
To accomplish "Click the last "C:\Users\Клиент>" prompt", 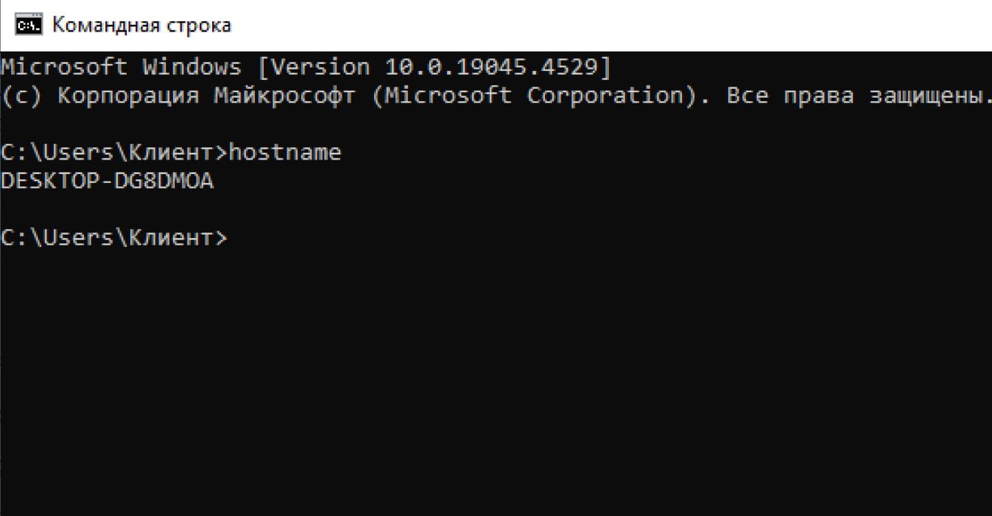I will [x=114, y=237].
